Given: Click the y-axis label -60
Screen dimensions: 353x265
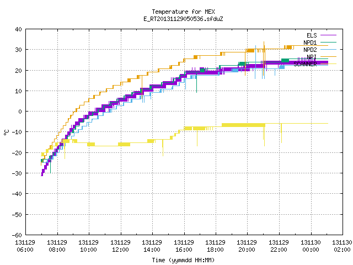Looking at the screenshot, I should click(17, 235).
